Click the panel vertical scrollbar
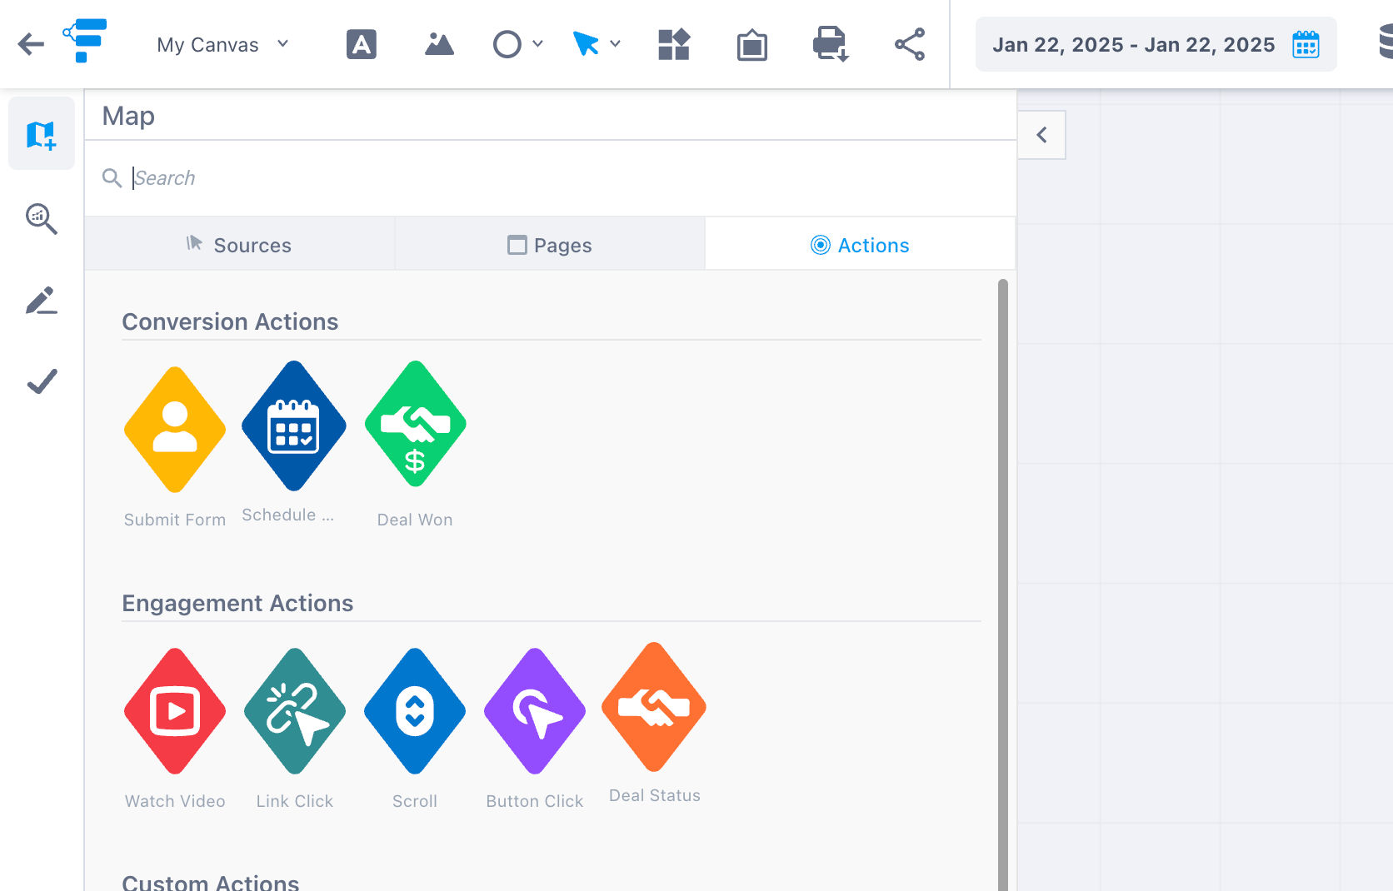The width and height of the screenshot is (1393, 891). pyautogui.click(x=1003, y=583)
